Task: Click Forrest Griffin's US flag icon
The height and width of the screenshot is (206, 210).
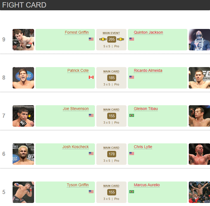Action: pos(91,39)
